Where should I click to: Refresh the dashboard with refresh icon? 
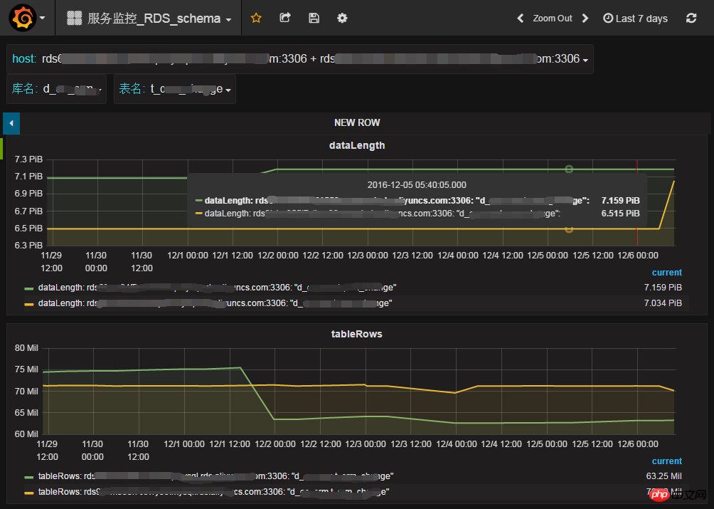[x=691, y=19]
